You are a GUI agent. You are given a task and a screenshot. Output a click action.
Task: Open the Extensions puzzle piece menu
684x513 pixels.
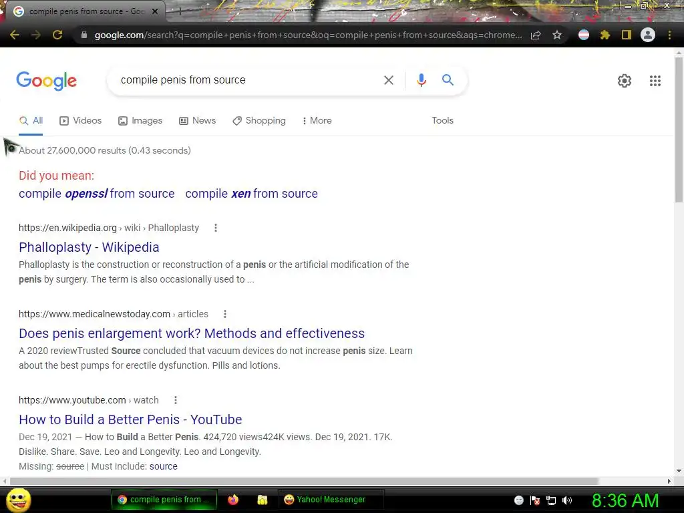(605, 35)
